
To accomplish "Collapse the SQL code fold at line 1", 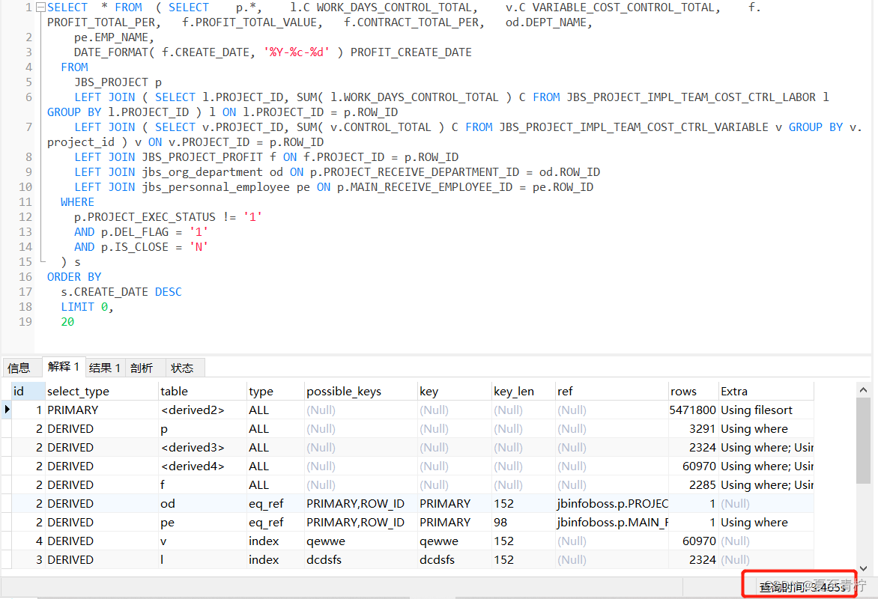I will pos(40,7).
